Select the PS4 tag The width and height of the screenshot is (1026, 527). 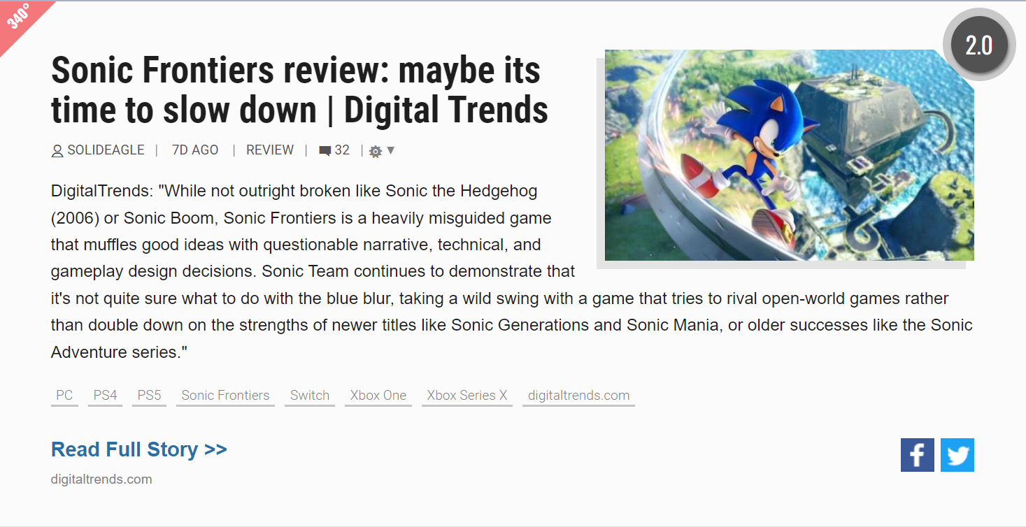coord(105,396)
